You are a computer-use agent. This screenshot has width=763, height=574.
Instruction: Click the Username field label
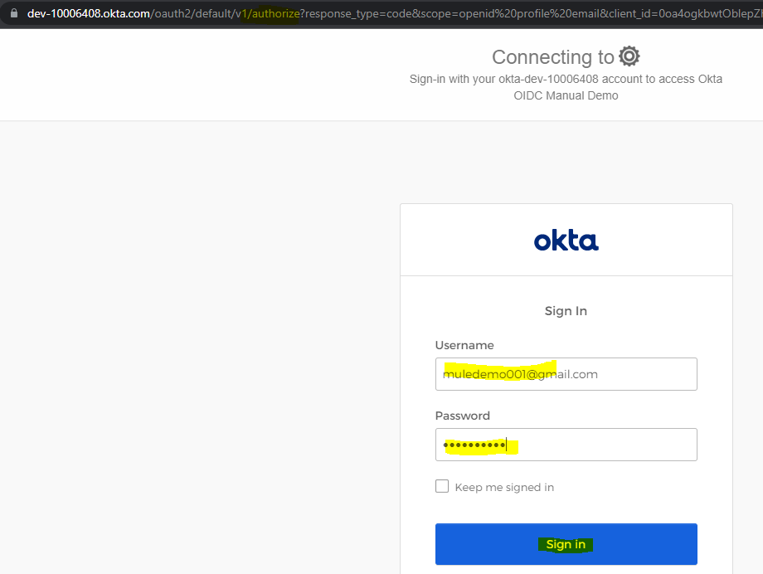coord(464,345)
